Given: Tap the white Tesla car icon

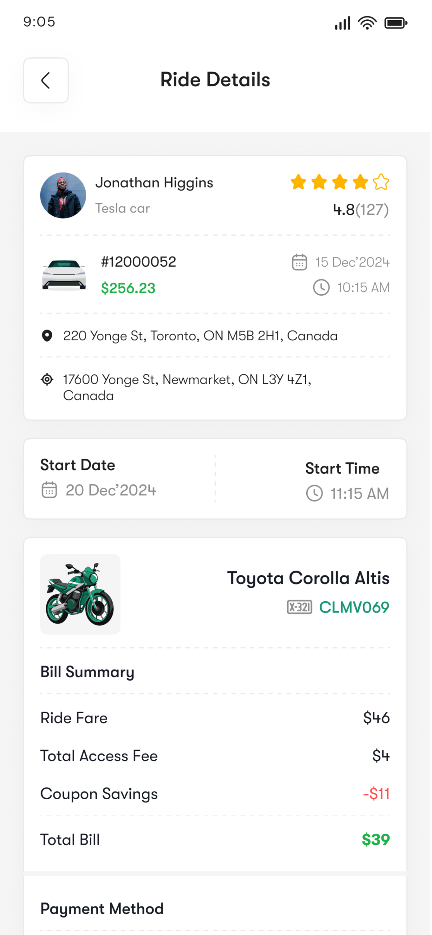Looking at the screenshot, I should pyautogui.click(x=64, y=274).
